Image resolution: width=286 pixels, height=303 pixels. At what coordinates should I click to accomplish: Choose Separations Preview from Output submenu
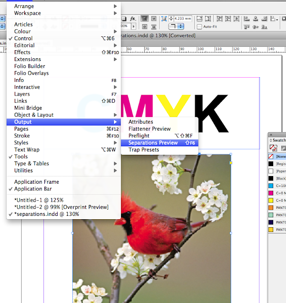pos(160,143)
